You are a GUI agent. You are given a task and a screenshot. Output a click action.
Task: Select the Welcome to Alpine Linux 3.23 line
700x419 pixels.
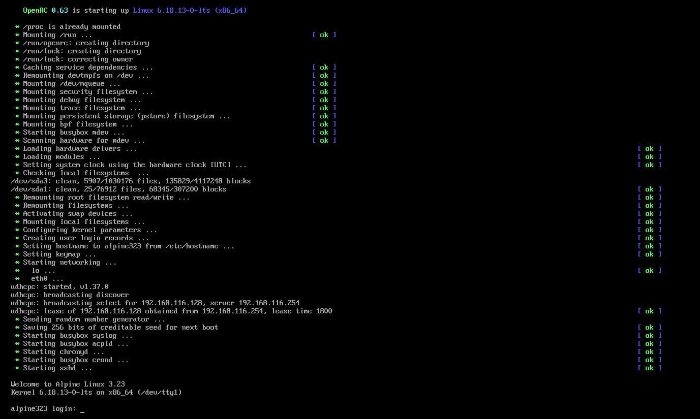point(68,384)
